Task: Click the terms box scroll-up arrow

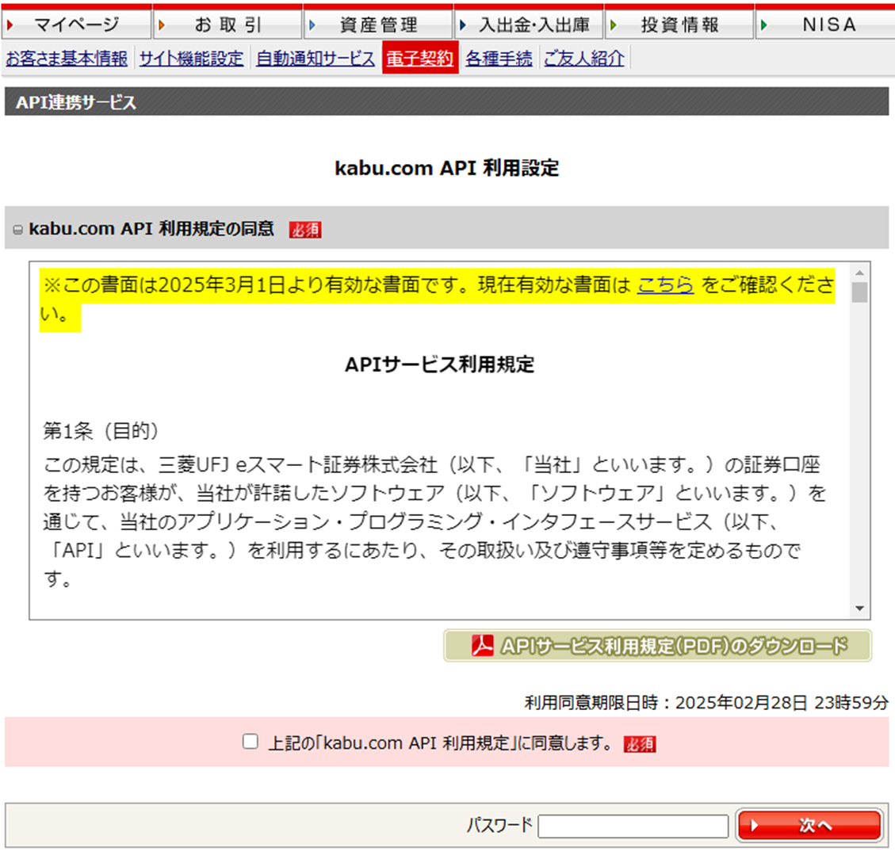Action: click(x=859, y=272)
